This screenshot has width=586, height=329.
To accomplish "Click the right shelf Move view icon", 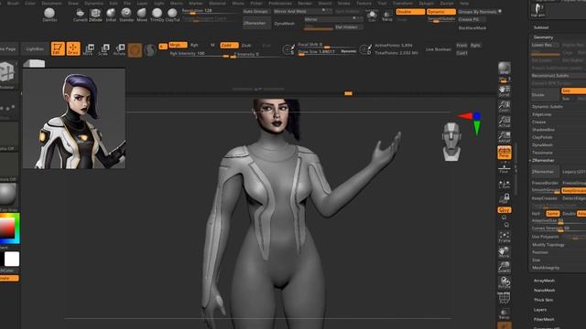I will point(505,252).
